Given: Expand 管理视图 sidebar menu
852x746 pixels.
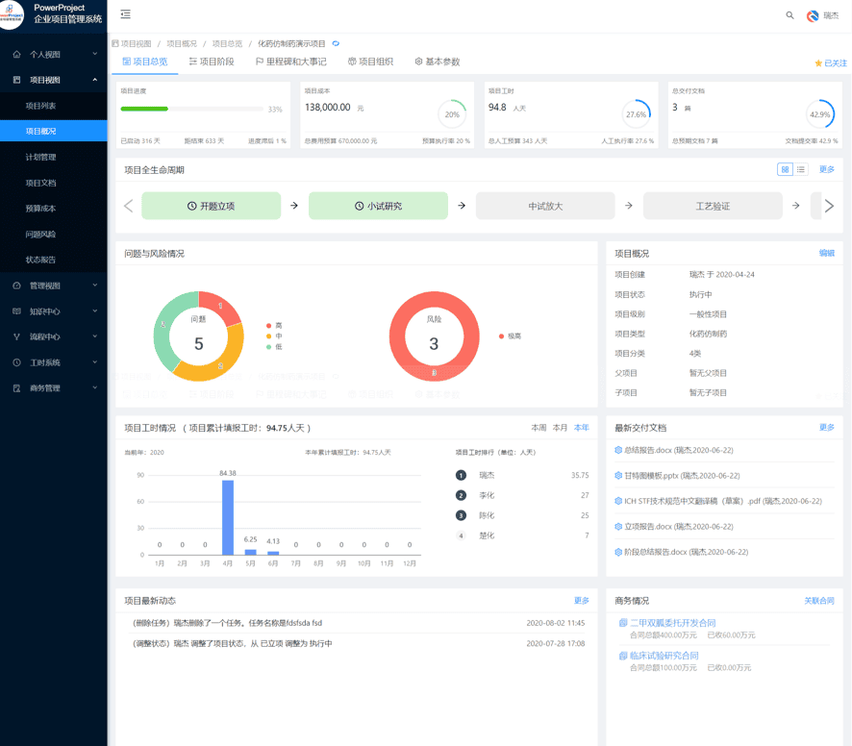Looking at the screenshot, I should [x=53, y=286].
